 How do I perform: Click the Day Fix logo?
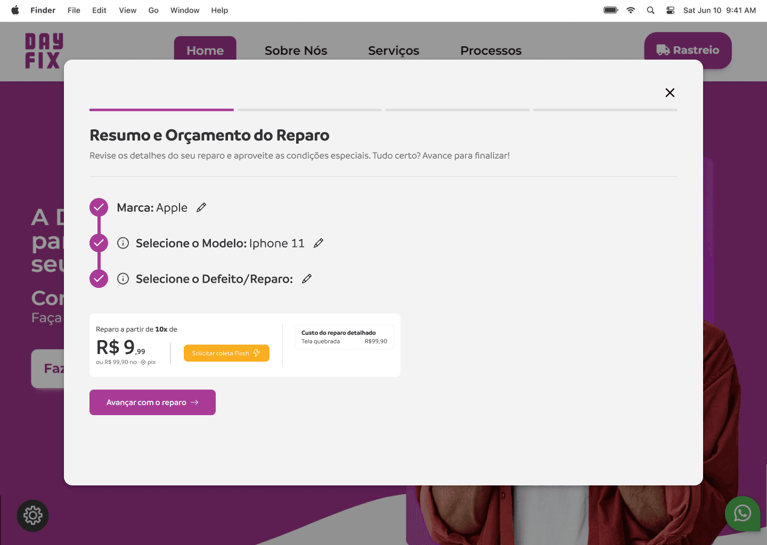44,51
